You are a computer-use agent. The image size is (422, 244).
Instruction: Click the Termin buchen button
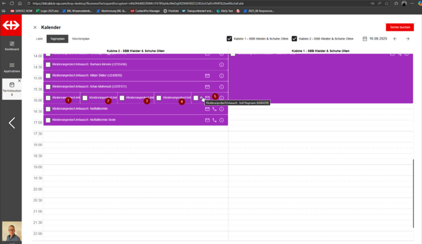(x=399, y=27)
